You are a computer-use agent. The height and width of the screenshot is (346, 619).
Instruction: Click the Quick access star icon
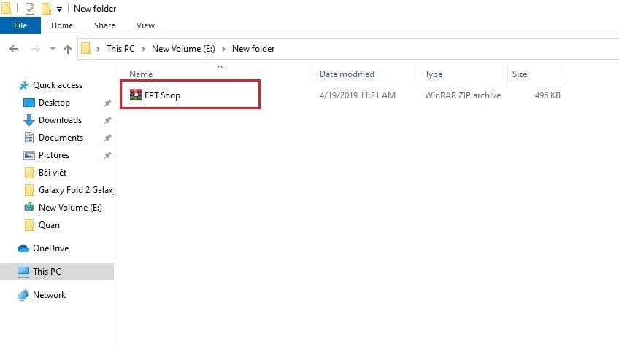point(24,85)
